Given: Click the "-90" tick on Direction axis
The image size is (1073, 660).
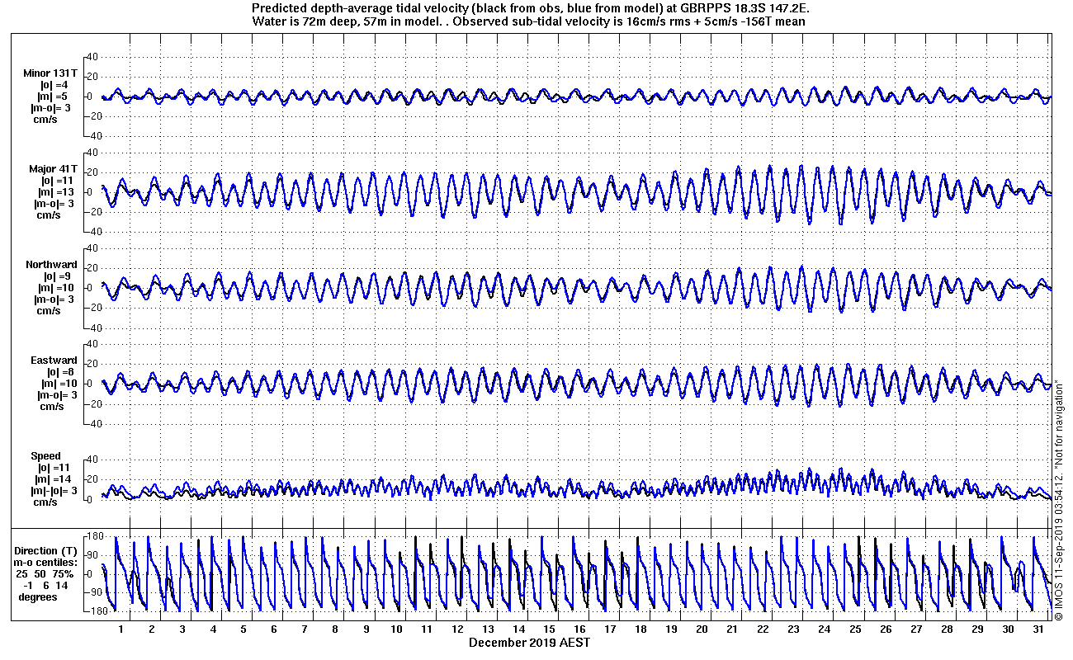Looking at the screenshot, I should (x=94, y=592).
